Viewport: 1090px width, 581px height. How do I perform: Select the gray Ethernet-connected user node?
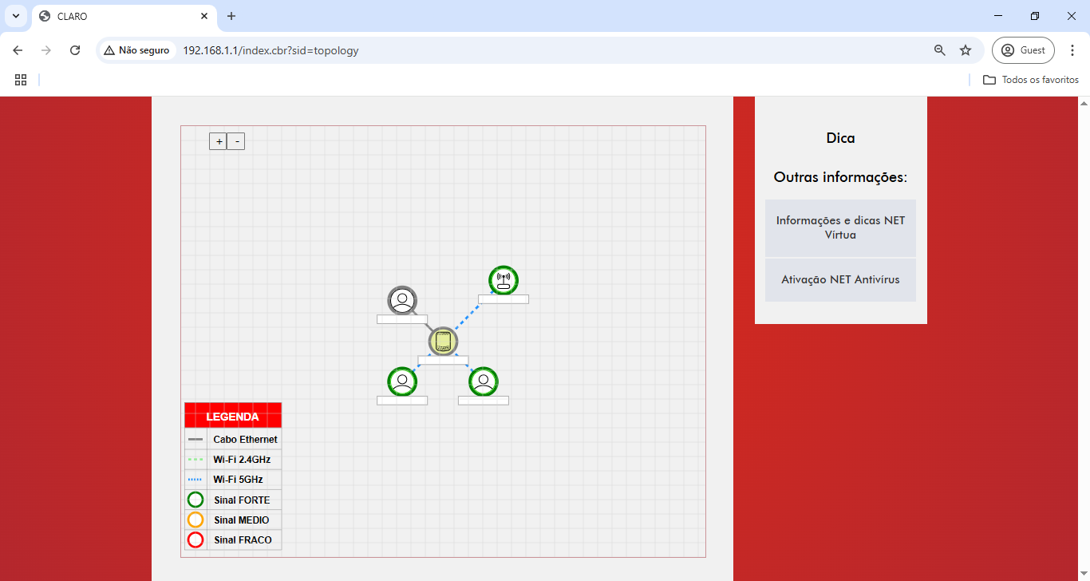tap(402, 301)
